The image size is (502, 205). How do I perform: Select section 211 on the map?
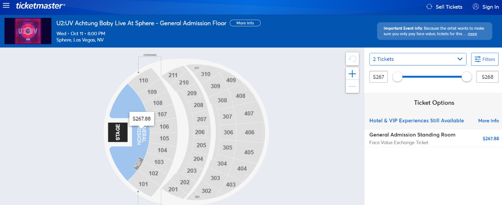[x=173, y=75]
